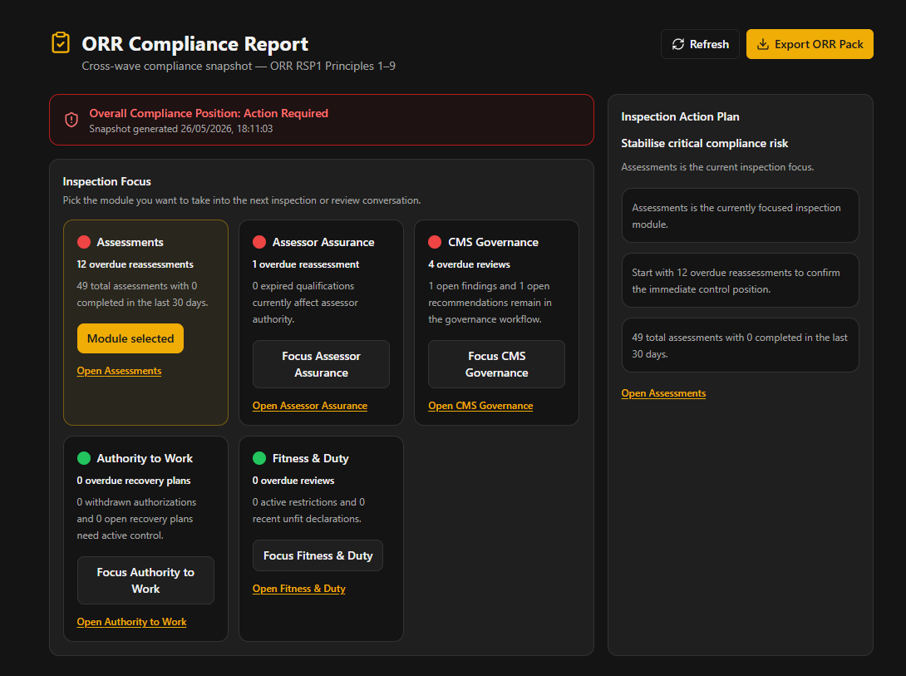This screenshot has width=906, height=676.
Task: Click the Overall Compliance Position: Action Required text
Action: pyautogui.click(x=209, y=113)
